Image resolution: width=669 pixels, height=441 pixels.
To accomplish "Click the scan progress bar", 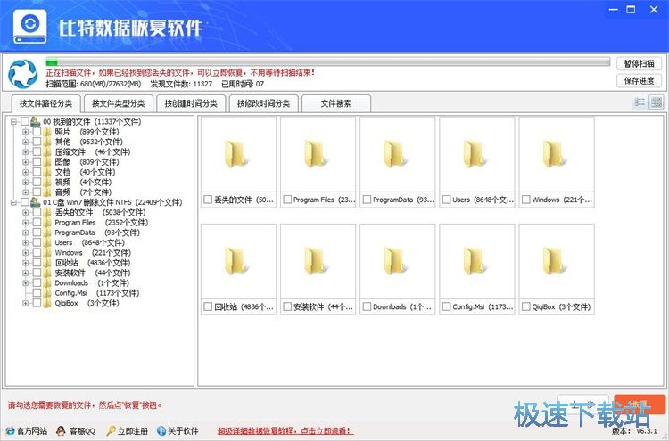I will coord(327,62).
